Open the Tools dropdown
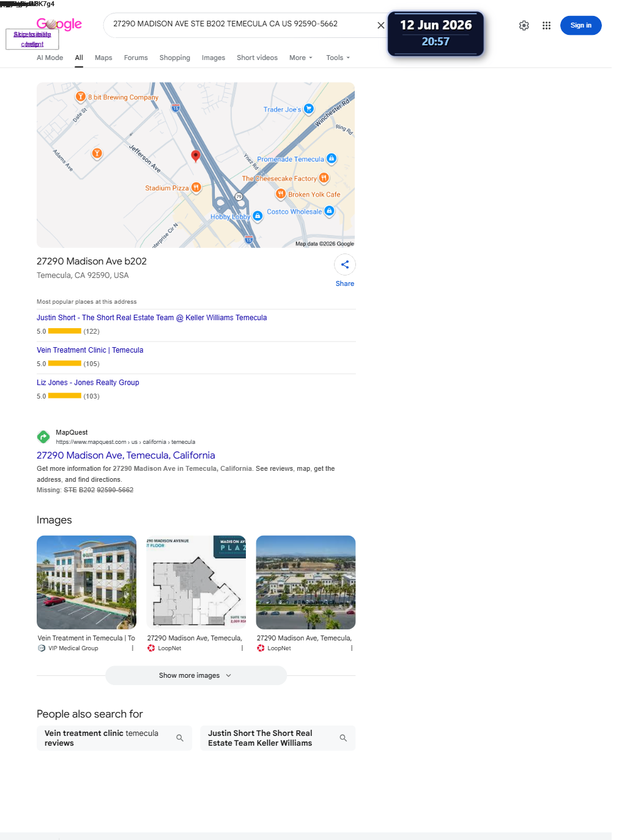This screenshot has height=840, width=619. pos(338,58)
